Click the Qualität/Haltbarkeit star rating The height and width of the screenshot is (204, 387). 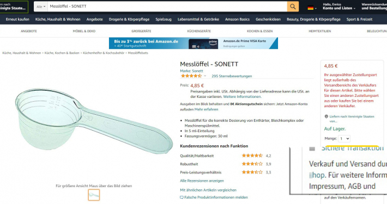[x=252, y=156]
